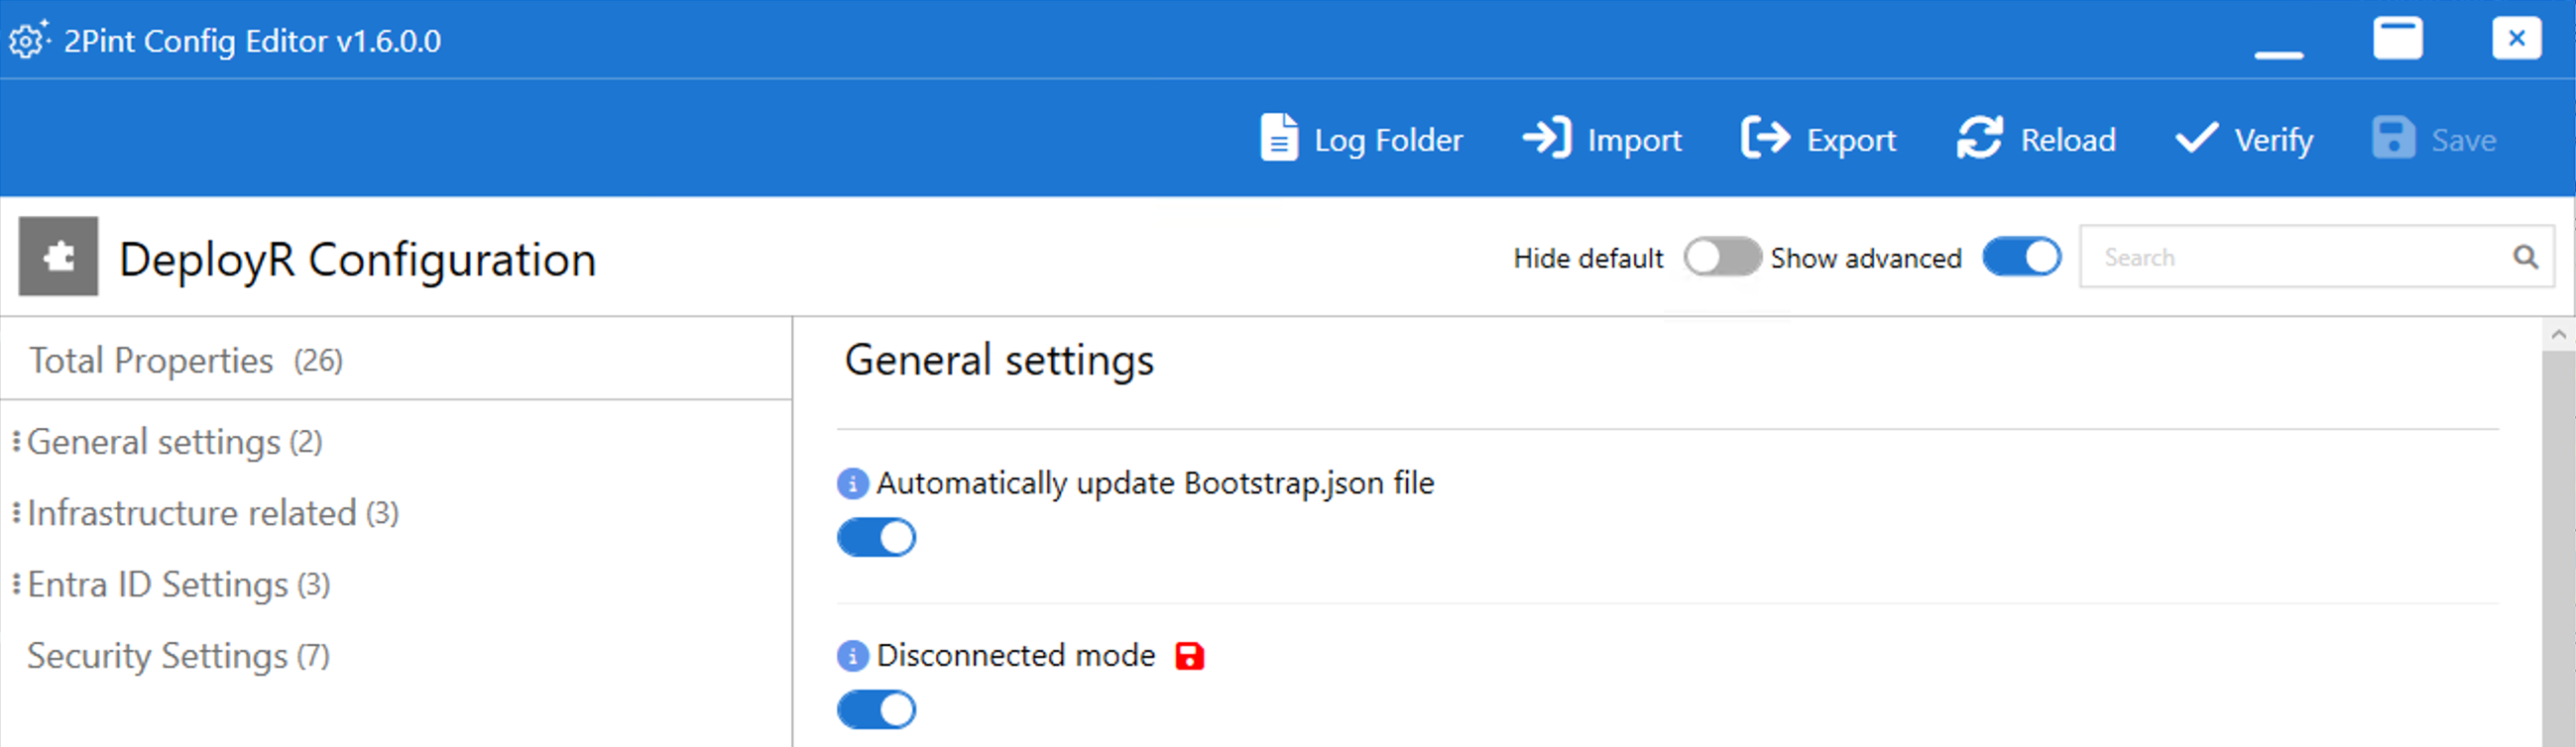Viewport: 2576px width, 747px height.
Task: Click the Verify checkmark icon
Action: [2196, 139]
